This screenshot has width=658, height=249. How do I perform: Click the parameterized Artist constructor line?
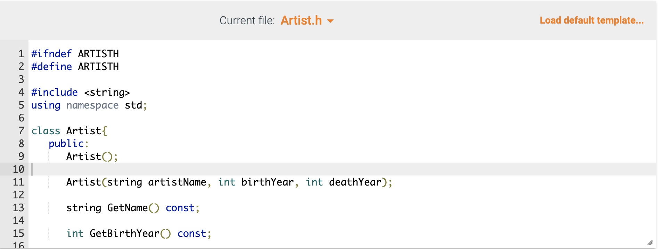(229, 182)
